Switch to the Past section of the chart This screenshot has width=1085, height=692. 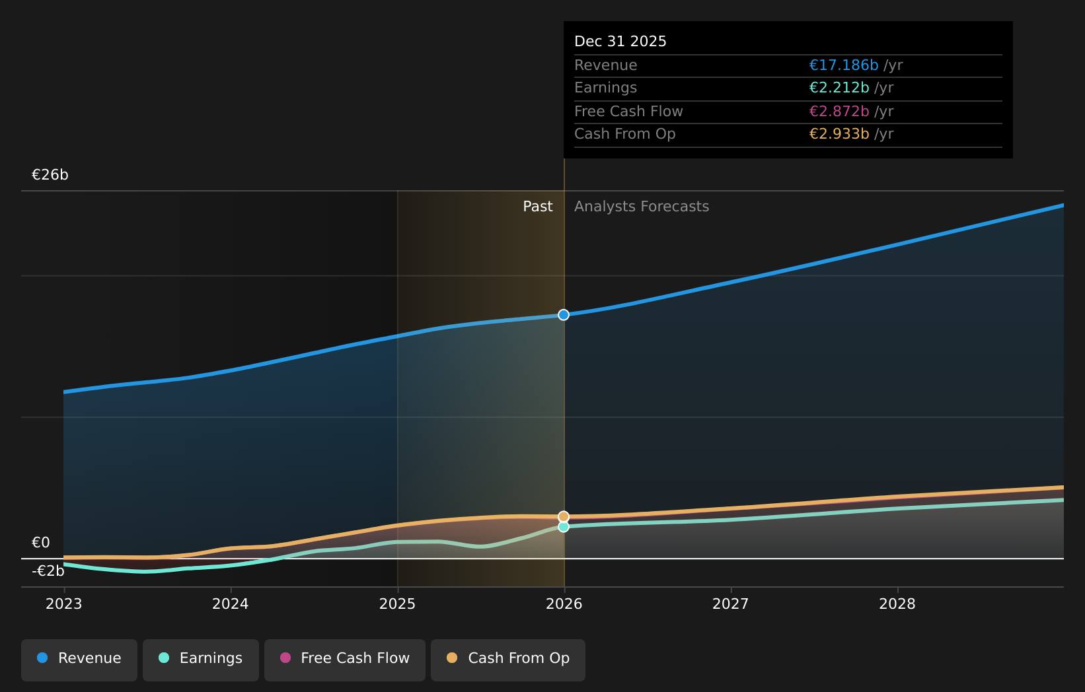(x=537, y=206)
